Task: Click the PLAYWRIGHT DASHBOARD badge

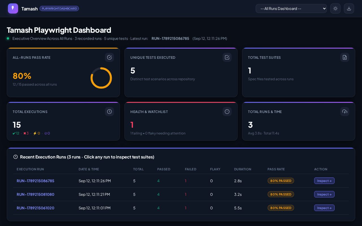Action: (x=59, y=8)
